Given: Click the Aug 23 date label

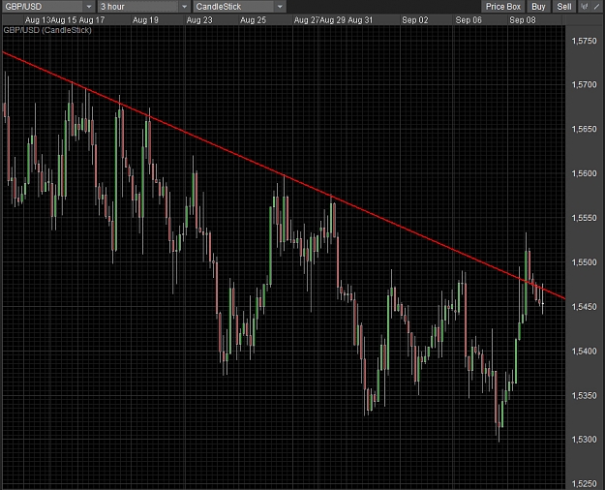Looking at the screenshot, I should coord(199,20).
